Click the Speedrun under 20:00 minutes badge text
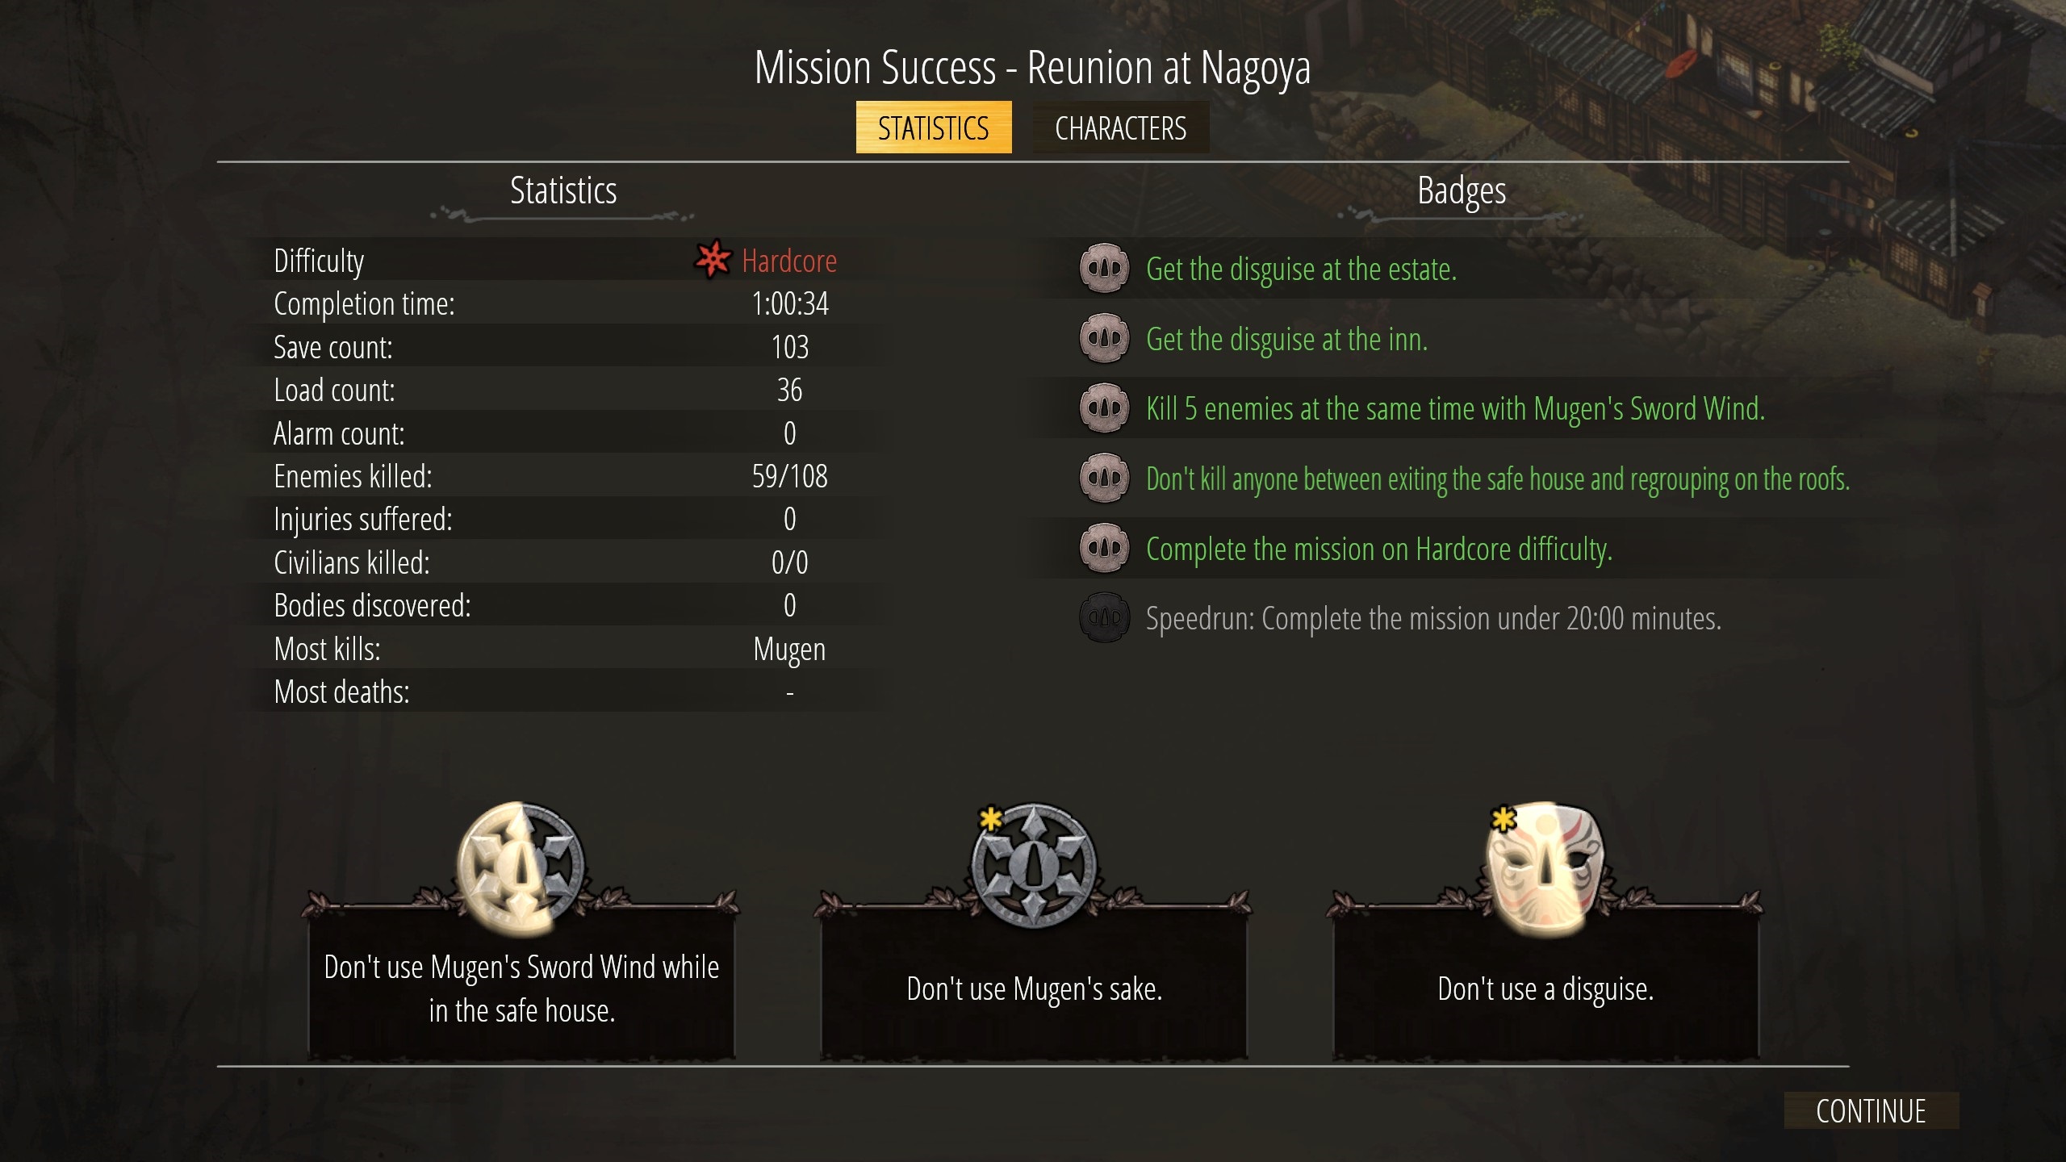This screenshot has height=1162, width=2066. 1433,619
